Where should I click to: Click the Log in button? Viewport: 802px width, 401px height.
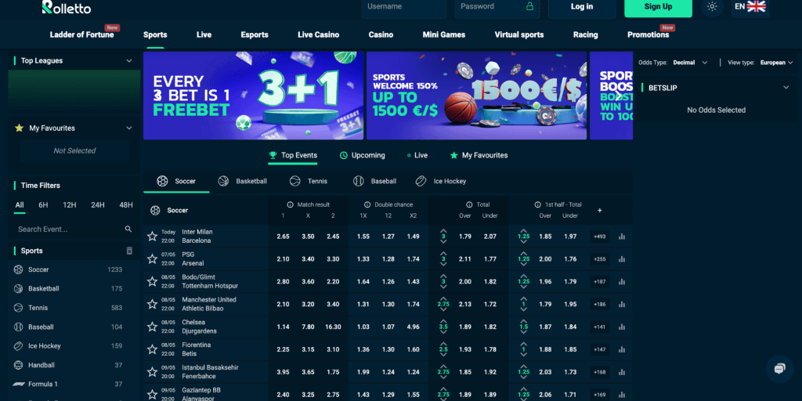[x=582, y=7]
